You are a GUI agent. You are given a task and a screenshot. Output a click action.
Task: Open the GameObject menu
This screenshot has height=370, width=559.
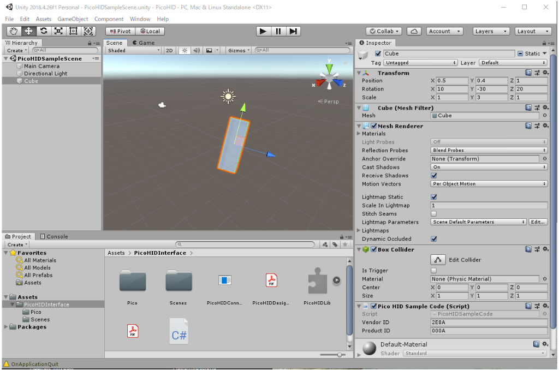[x=73, y=19]
